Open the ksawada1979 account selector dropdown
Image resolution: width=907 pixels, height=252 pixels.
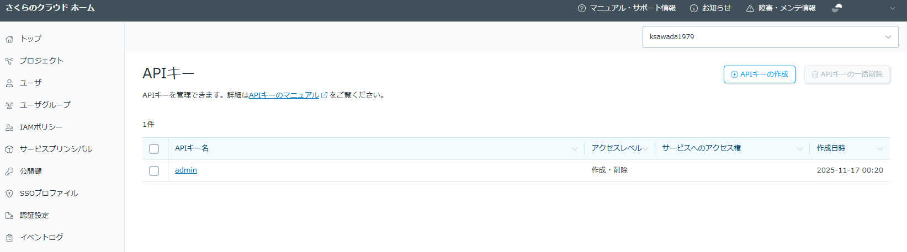(771, 37)
